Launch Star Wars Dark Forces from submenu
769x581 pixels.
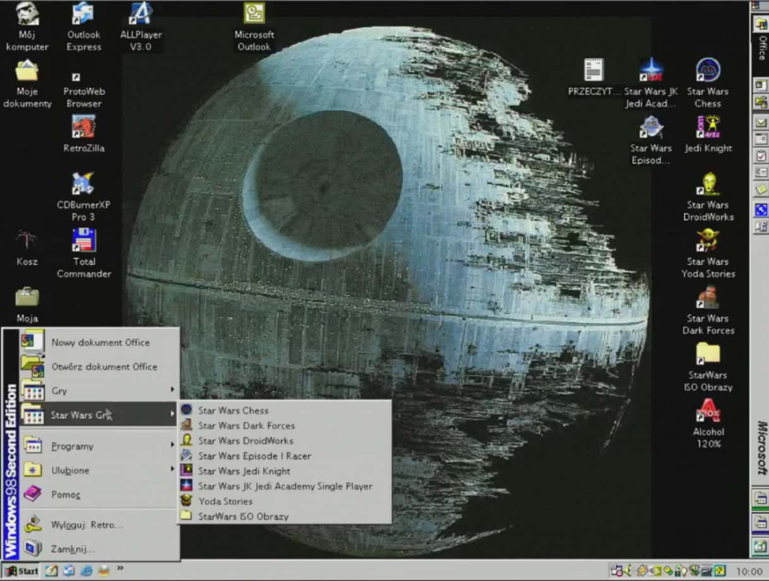285,426
